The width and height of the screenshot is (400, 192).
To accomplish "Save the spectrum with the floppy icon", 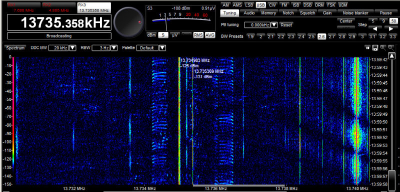I will click(375, 47).
